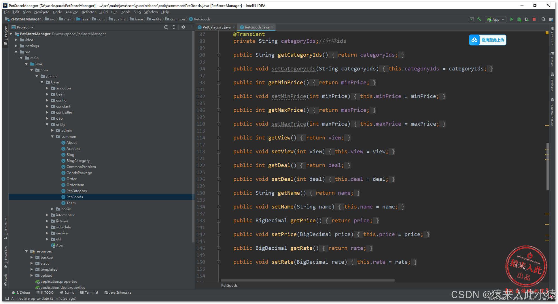The width and height of the screenshot is (558, 304).
Task: Click the editor horizontal scrollbar
Action: click(308, 280)
